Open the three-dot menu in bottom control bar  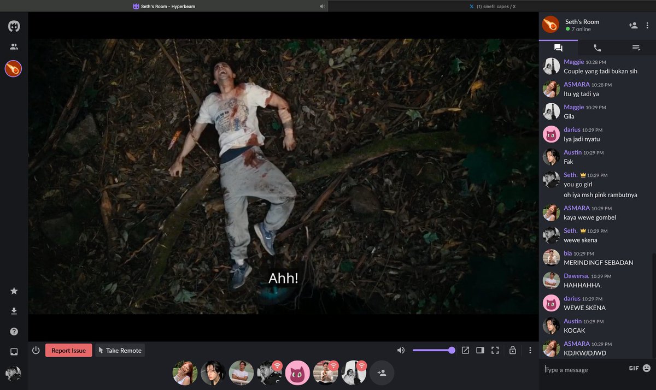(530, 350)
